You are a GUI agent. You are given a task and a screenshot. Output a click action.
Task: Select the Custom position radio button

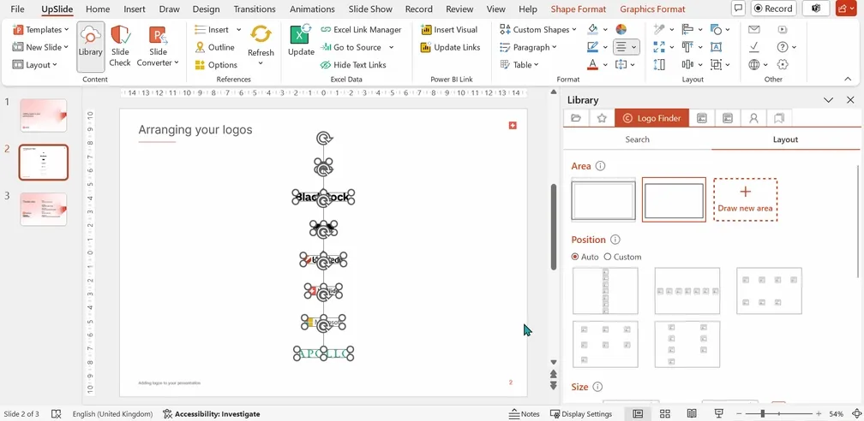pyautogui.click(x=608, y=257)
